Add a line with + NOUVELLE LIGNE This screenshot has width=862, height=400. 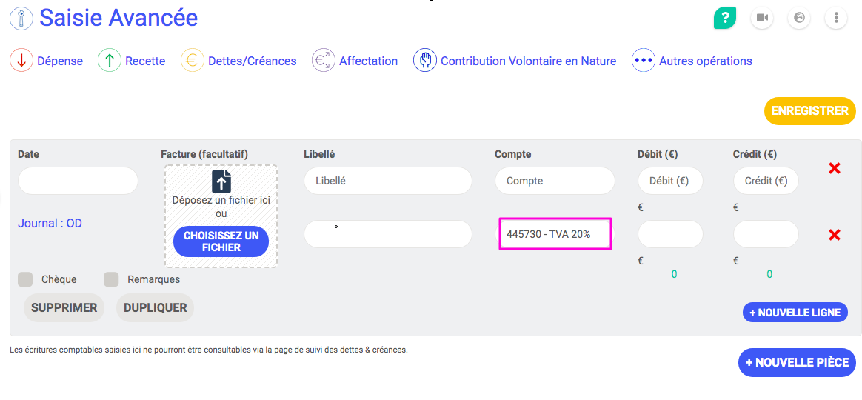pyautogui.click(x=795, y=313)
